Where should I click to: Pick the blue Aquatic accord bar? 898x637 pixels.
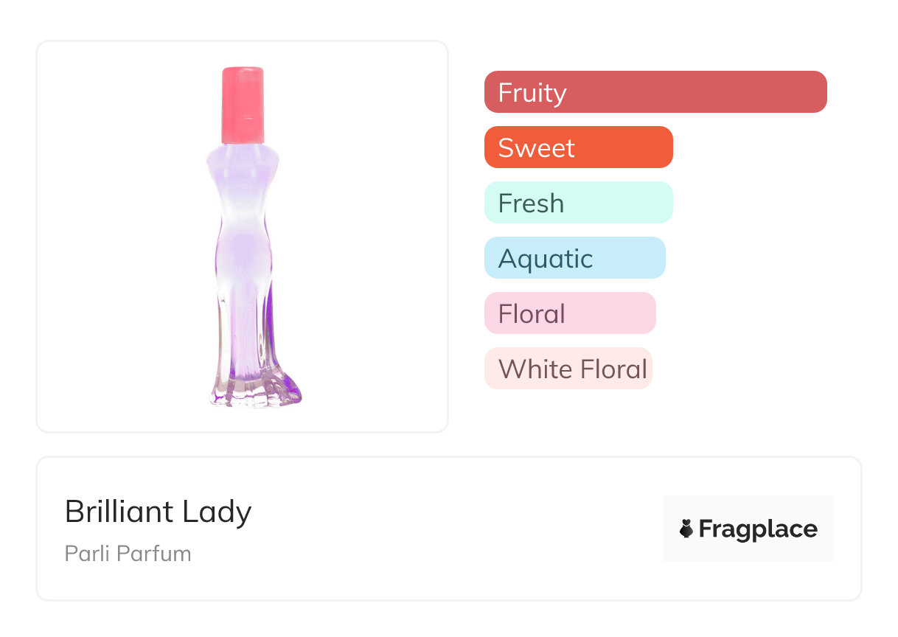574,258
